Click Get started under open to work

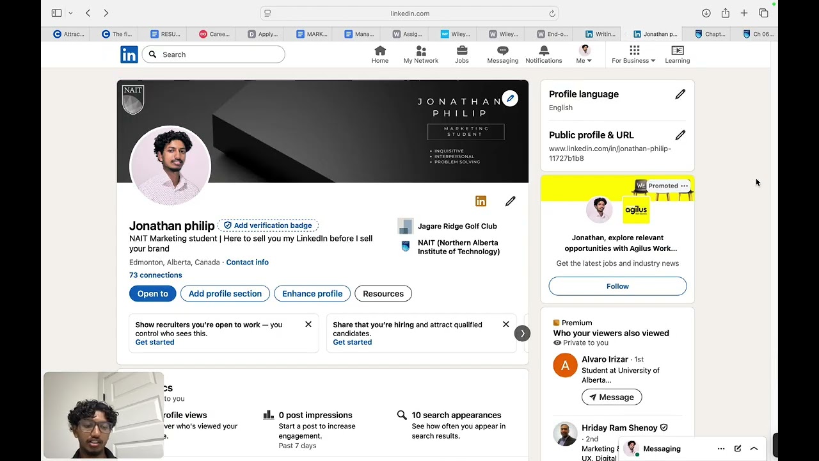155,343
